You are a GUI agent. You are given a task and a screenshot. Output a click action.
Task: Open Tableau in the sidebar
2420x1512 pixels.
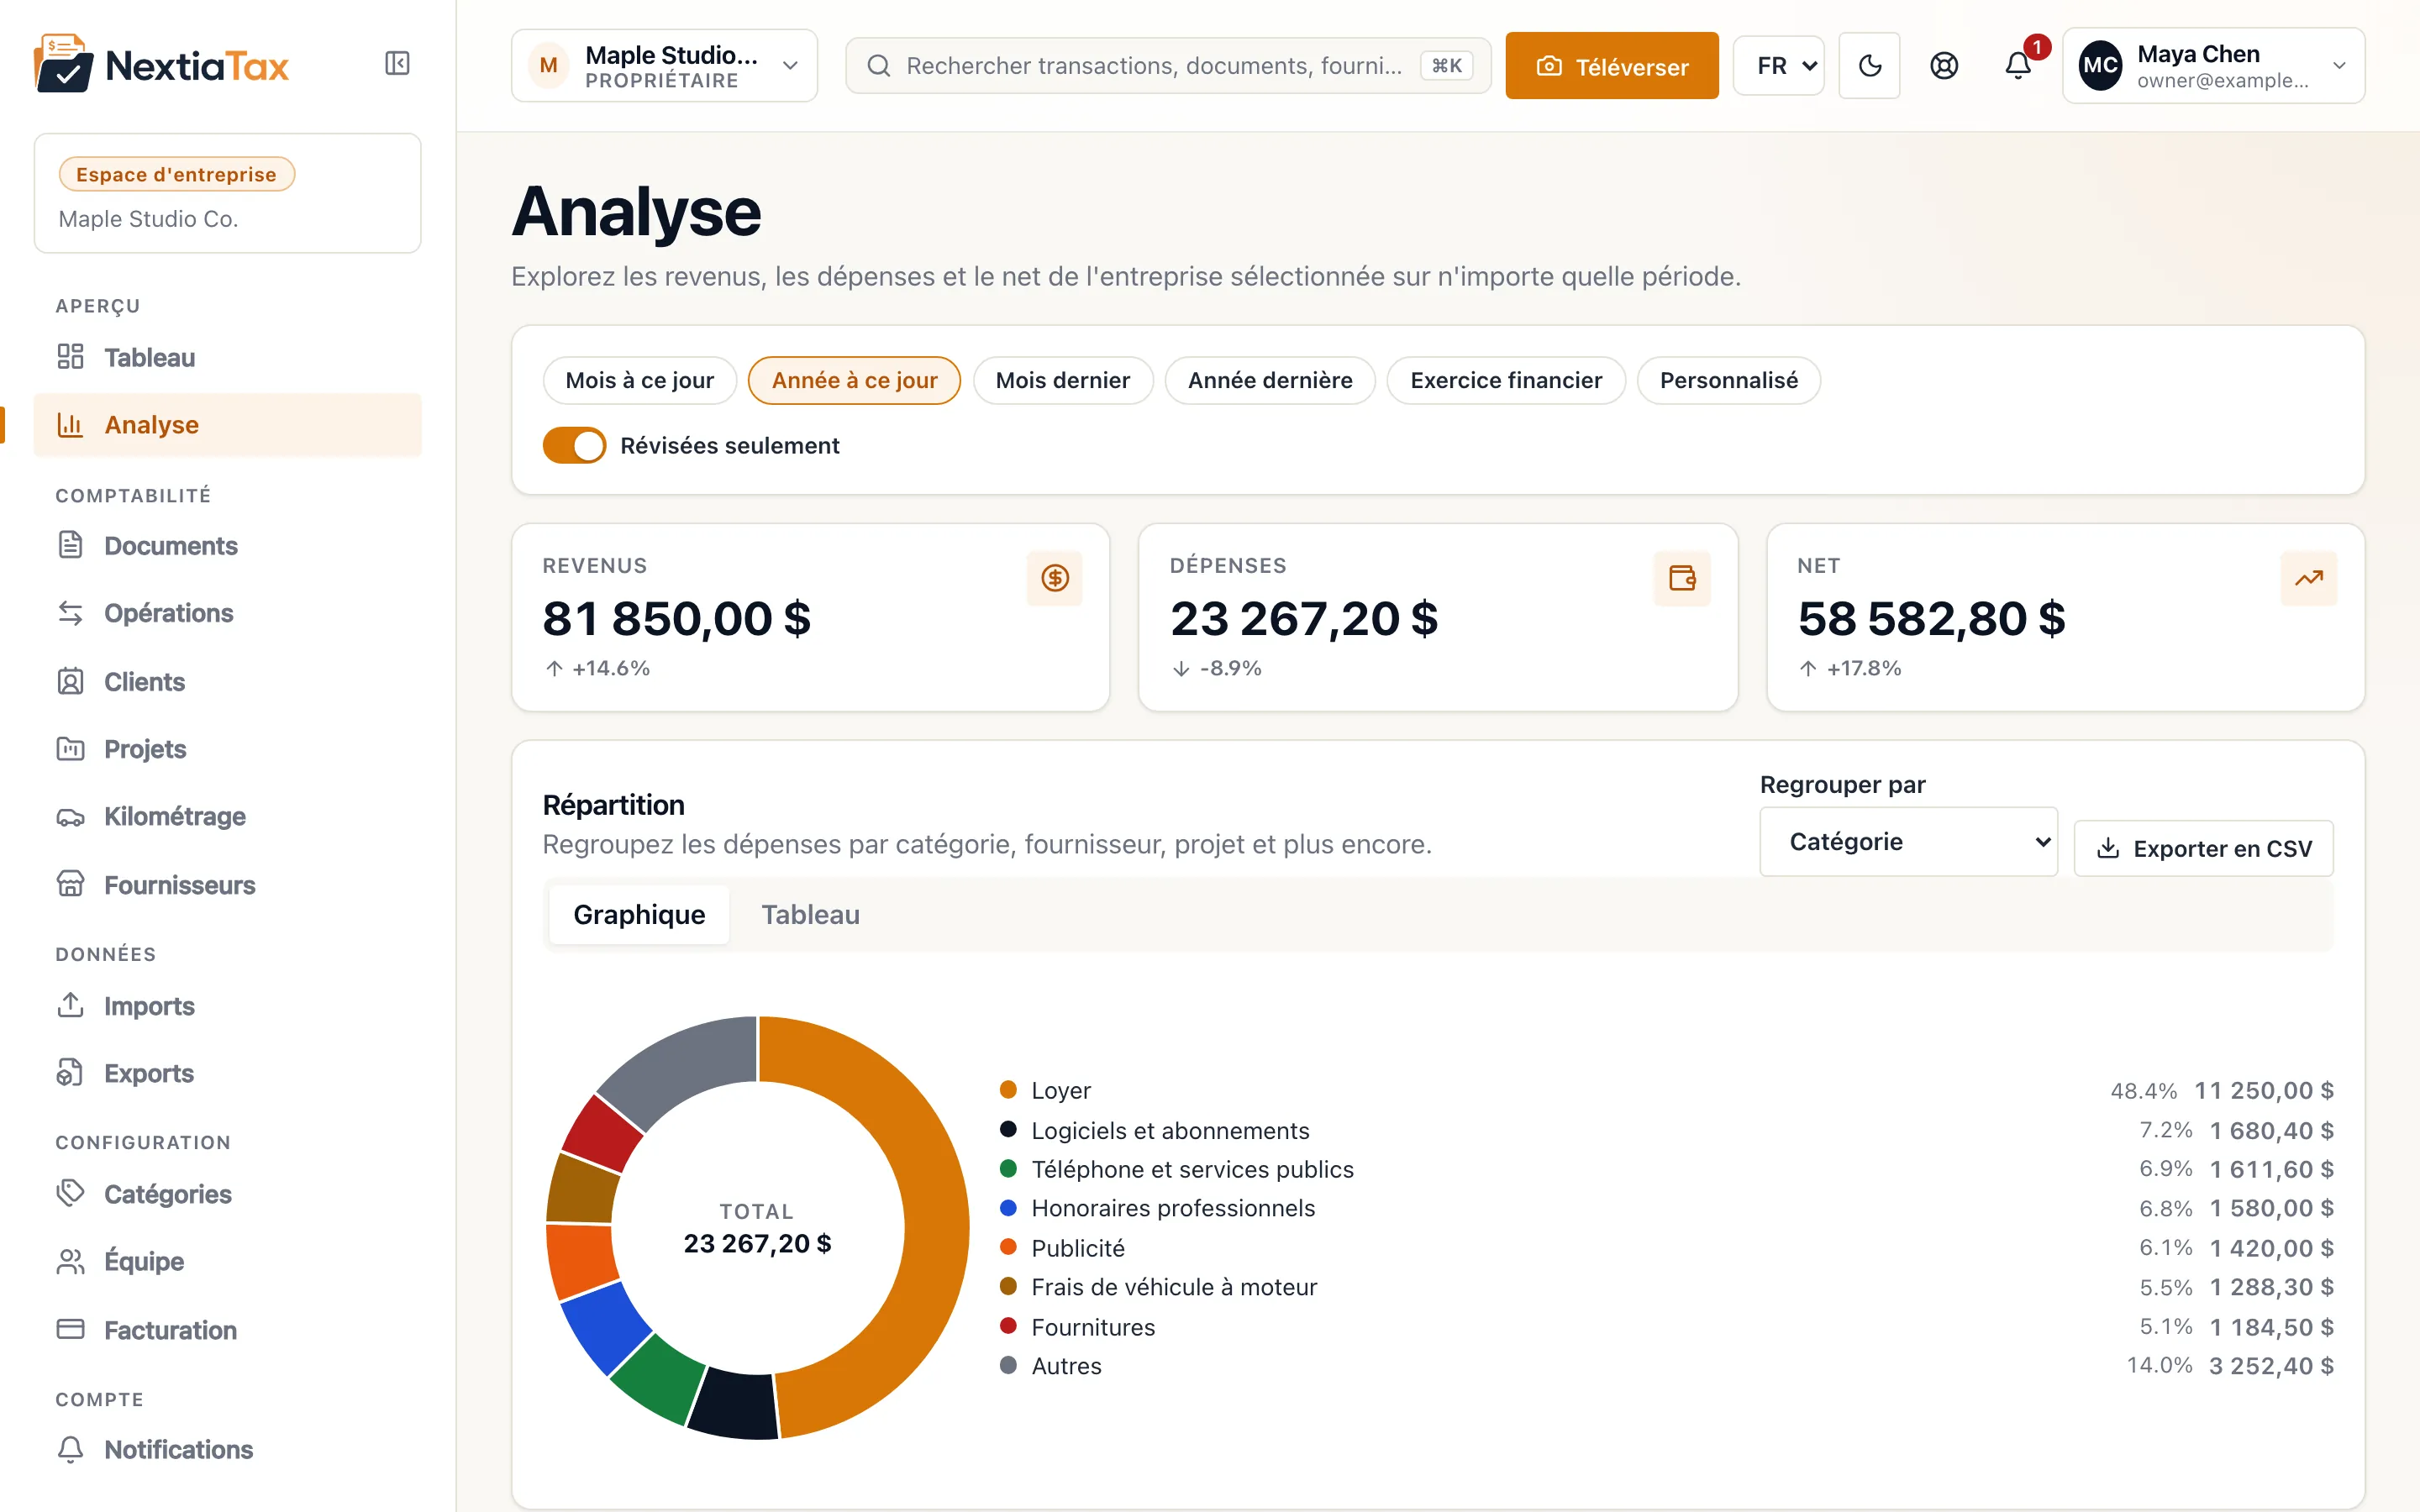tap(228, 357)
